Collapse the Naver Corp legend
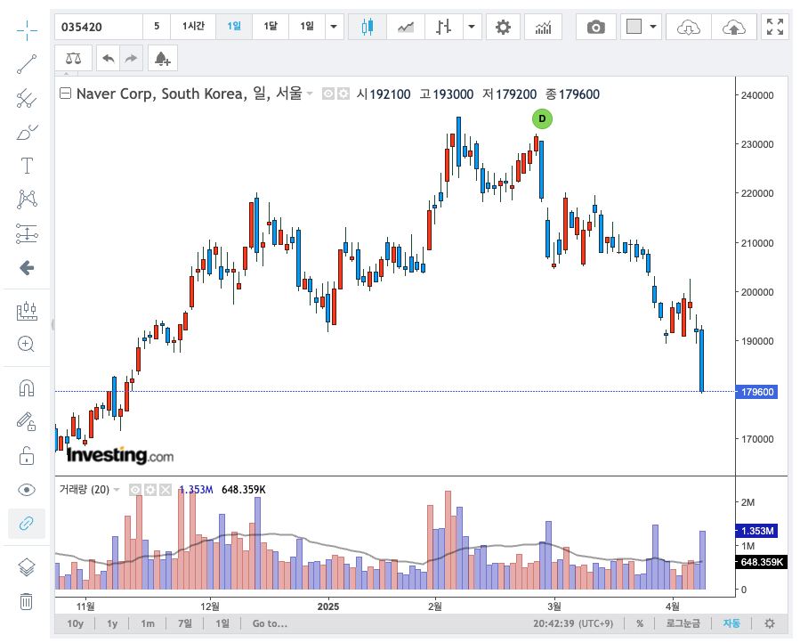Viewport: 800px width, 643px height. point(65,94)
